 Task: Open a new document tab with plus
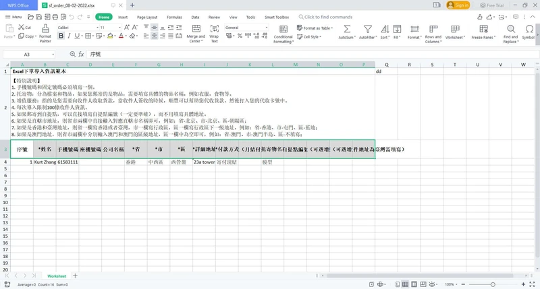click(132, 5)
